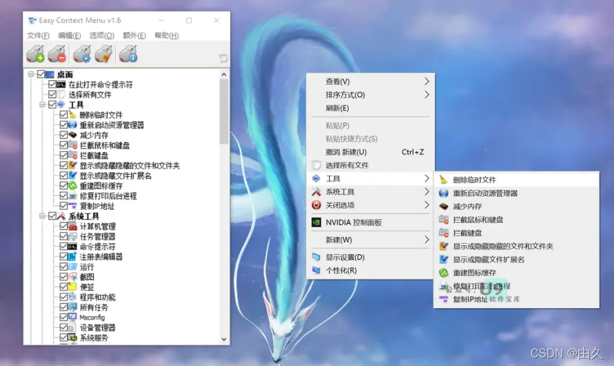Click 复制IP地址 icon in submenu
Viewport: 614px width, 366px height.
coord(443,300)
